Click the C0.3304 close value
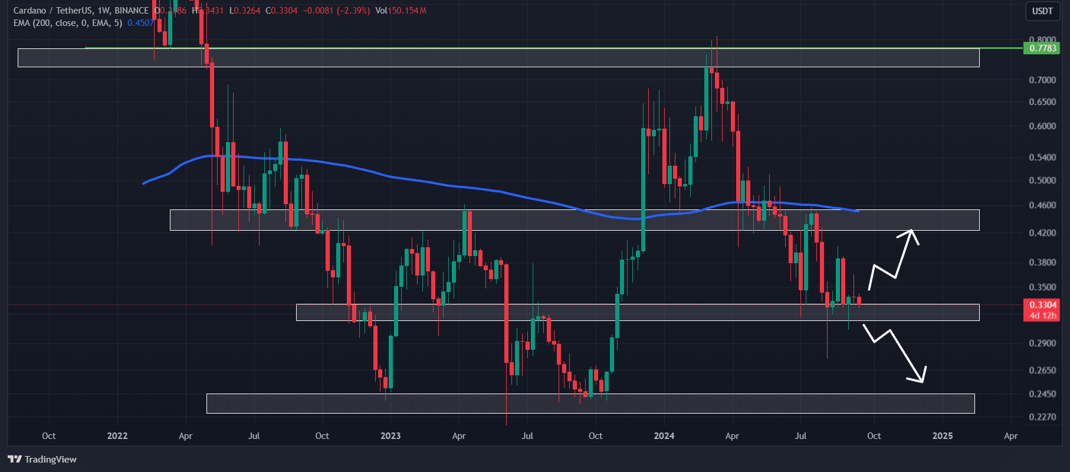The image size is (1070, 472). tap(281, 11)
